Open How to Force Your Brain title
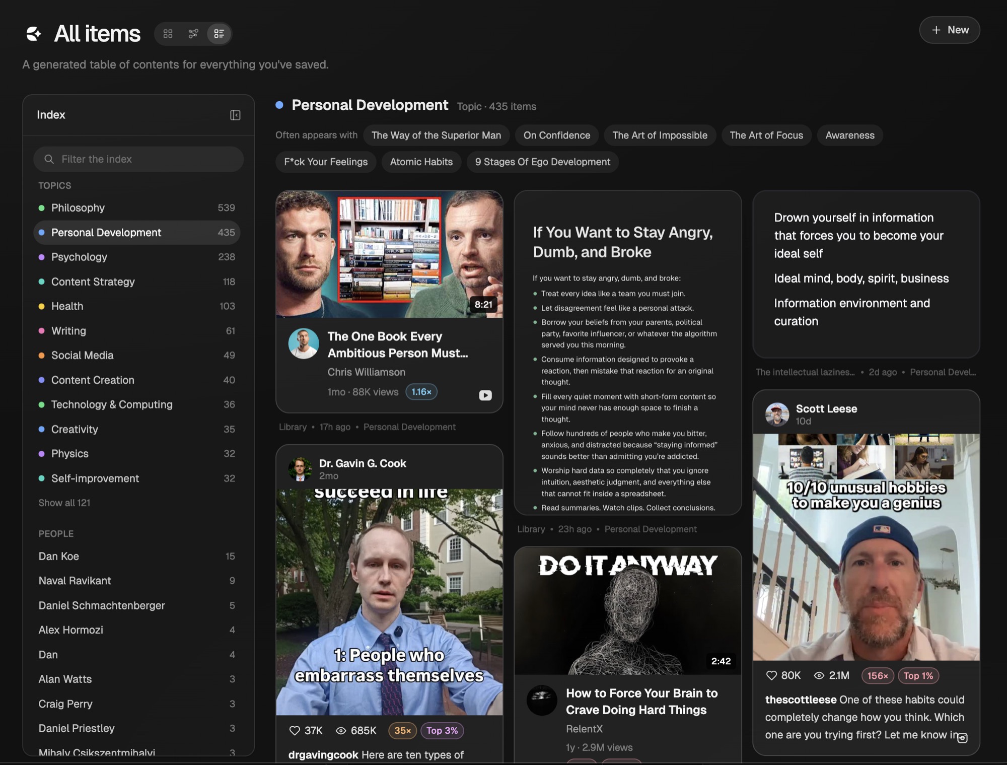The image size is (1007, 765). point(642,702)
